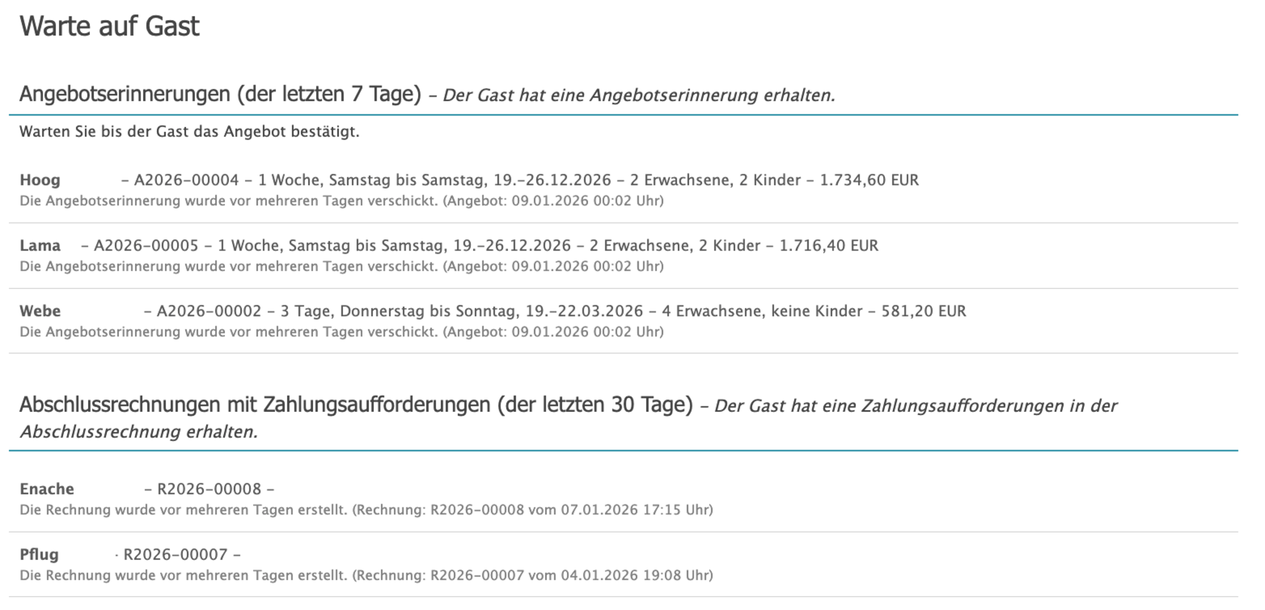Select the Angebotserinnerungen section heading

pos(220,94)
